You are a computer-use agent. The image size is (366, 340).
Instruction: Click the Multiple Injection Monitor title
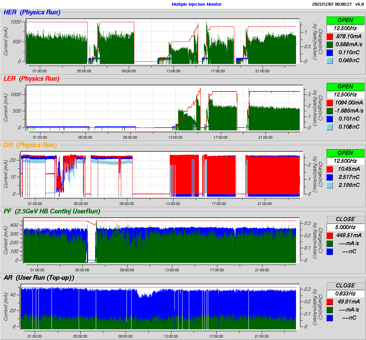click(197, 4)
